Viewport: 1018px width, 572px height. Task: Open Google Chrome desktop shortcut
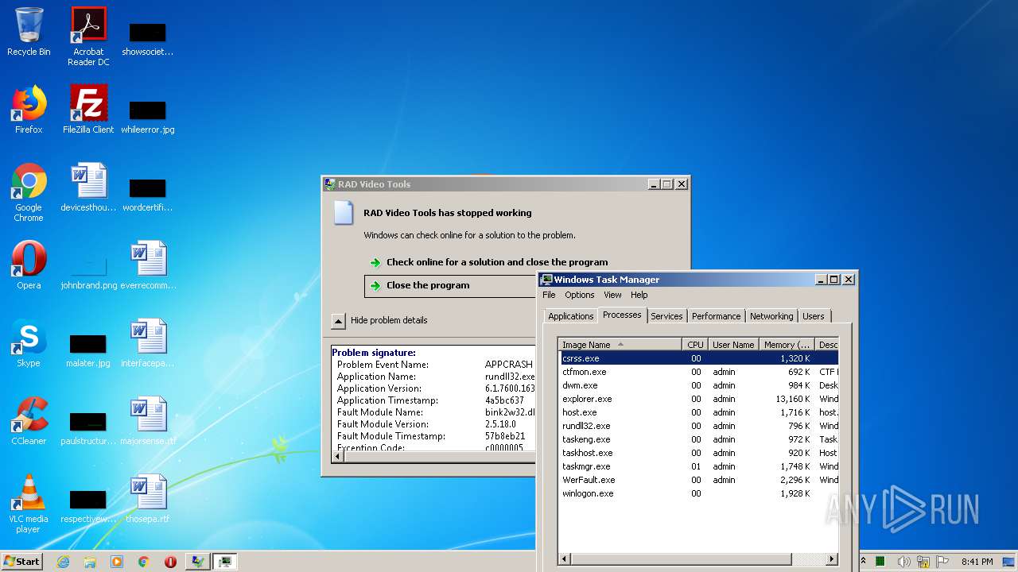point(29,192)
